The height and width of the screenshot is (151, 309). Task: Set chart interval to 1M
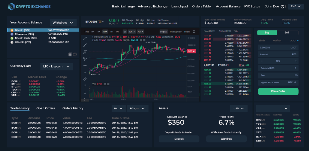(117, 32)
